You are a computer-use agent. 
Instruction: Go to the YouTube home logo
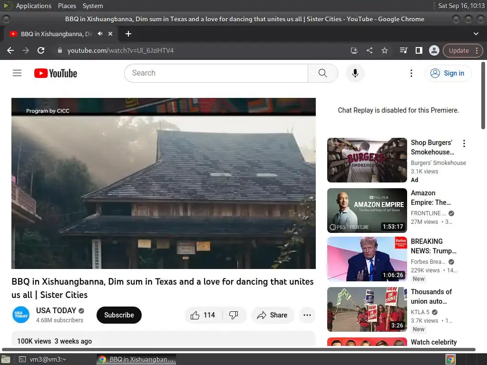pos(56,73)
